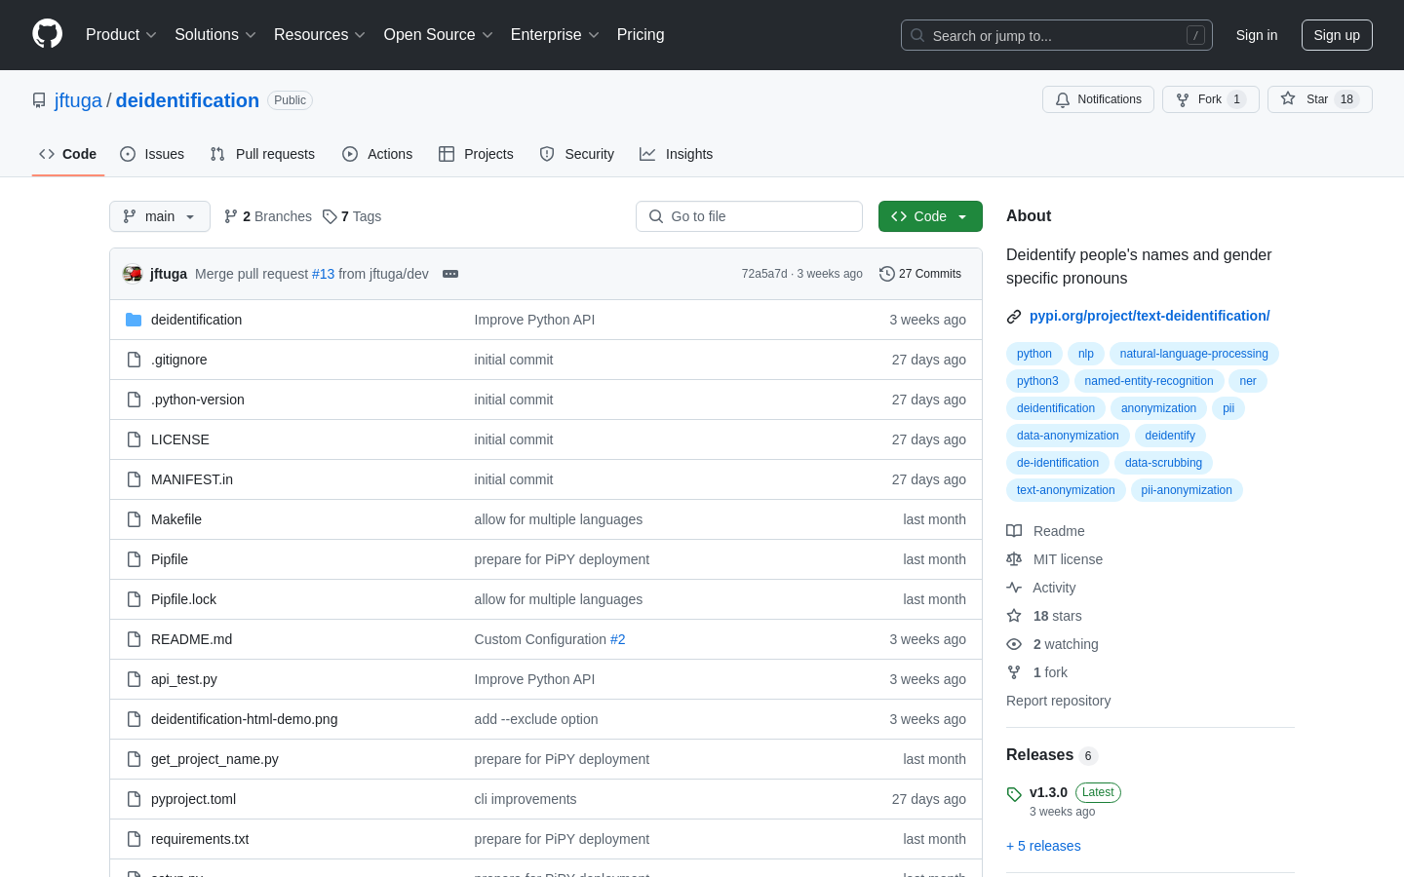Click the tag icon beside v1.3.0
Image resolution: width=1404 pixels, height=877 pixels.
tap(1014, 794)
